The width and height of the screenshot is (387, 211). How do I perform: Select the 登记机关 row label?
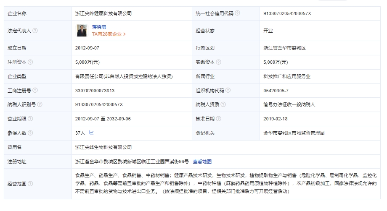pos(205,133)
